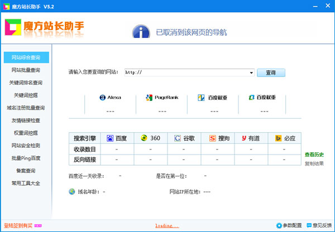335x232 pixels.
Task: Click the PageRank Google icon
Action: [149, 98]
